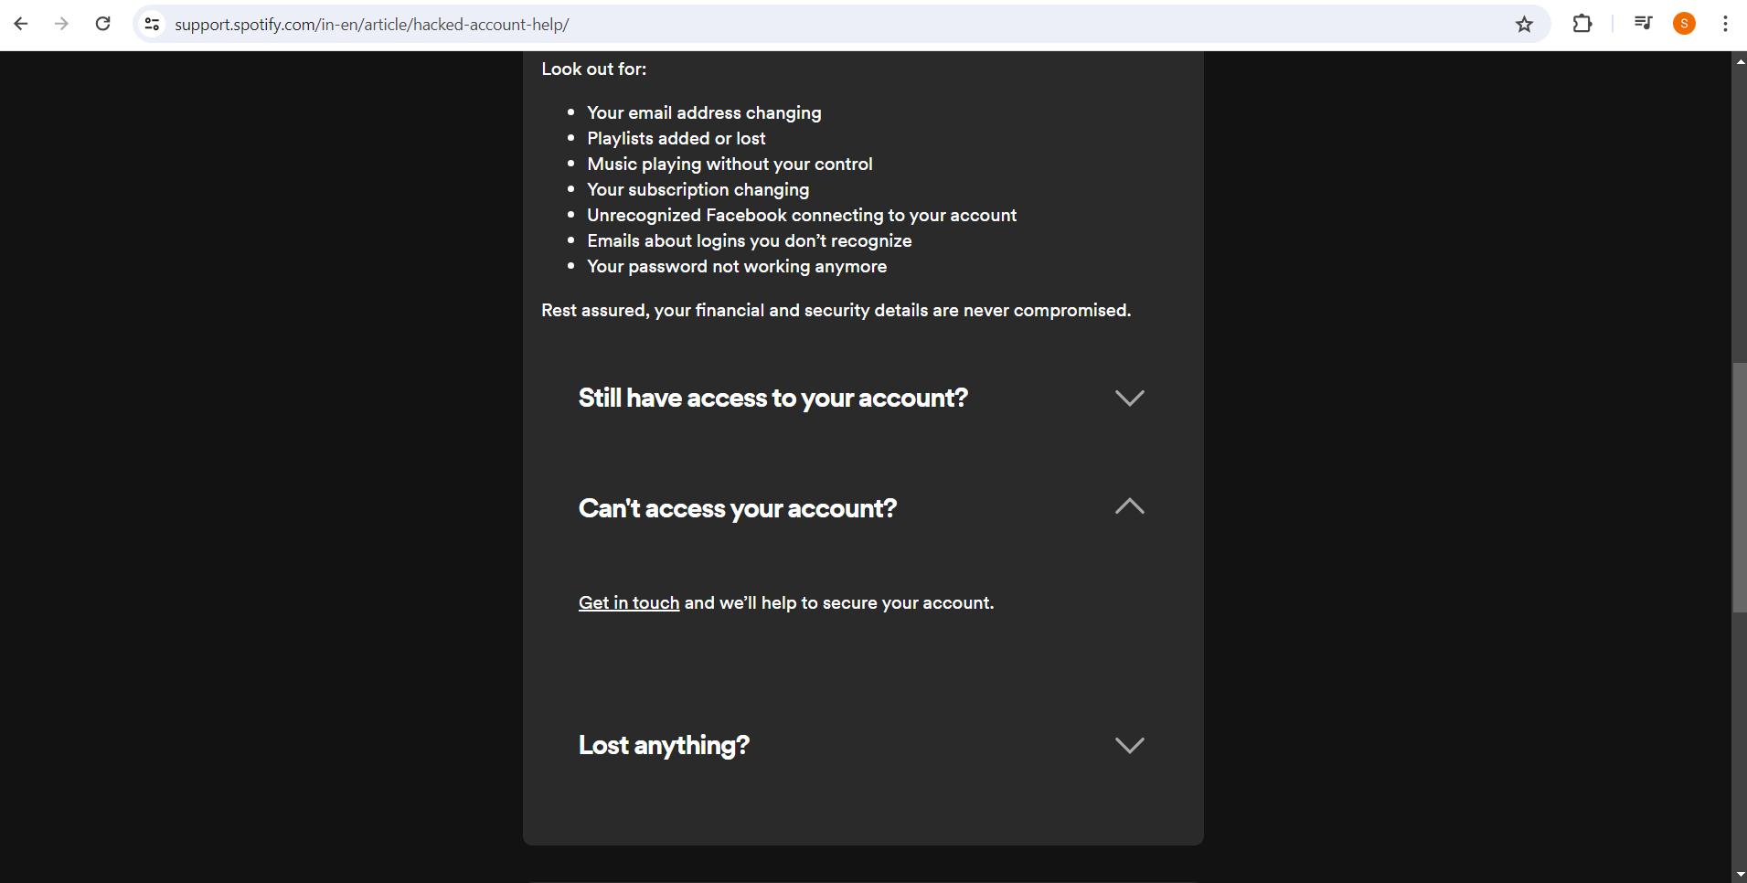Open the Chrome three-dot menu
1747x883 pixels.
point(1725,23)
